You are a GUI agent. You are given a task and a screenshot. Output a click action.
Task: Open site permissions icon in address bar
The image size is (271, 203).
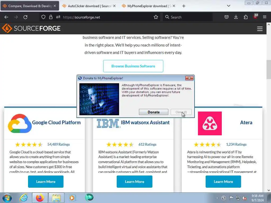click(58, 17)
